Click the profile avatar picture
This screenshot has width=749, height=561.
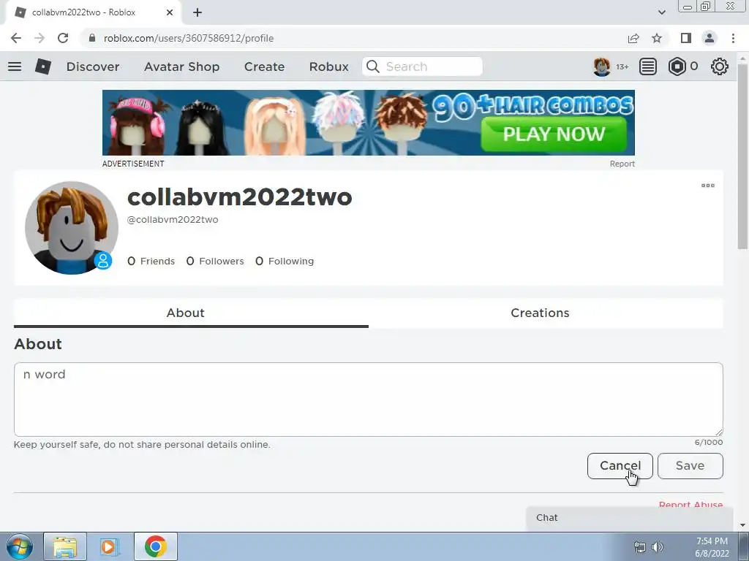pos(72,228)
